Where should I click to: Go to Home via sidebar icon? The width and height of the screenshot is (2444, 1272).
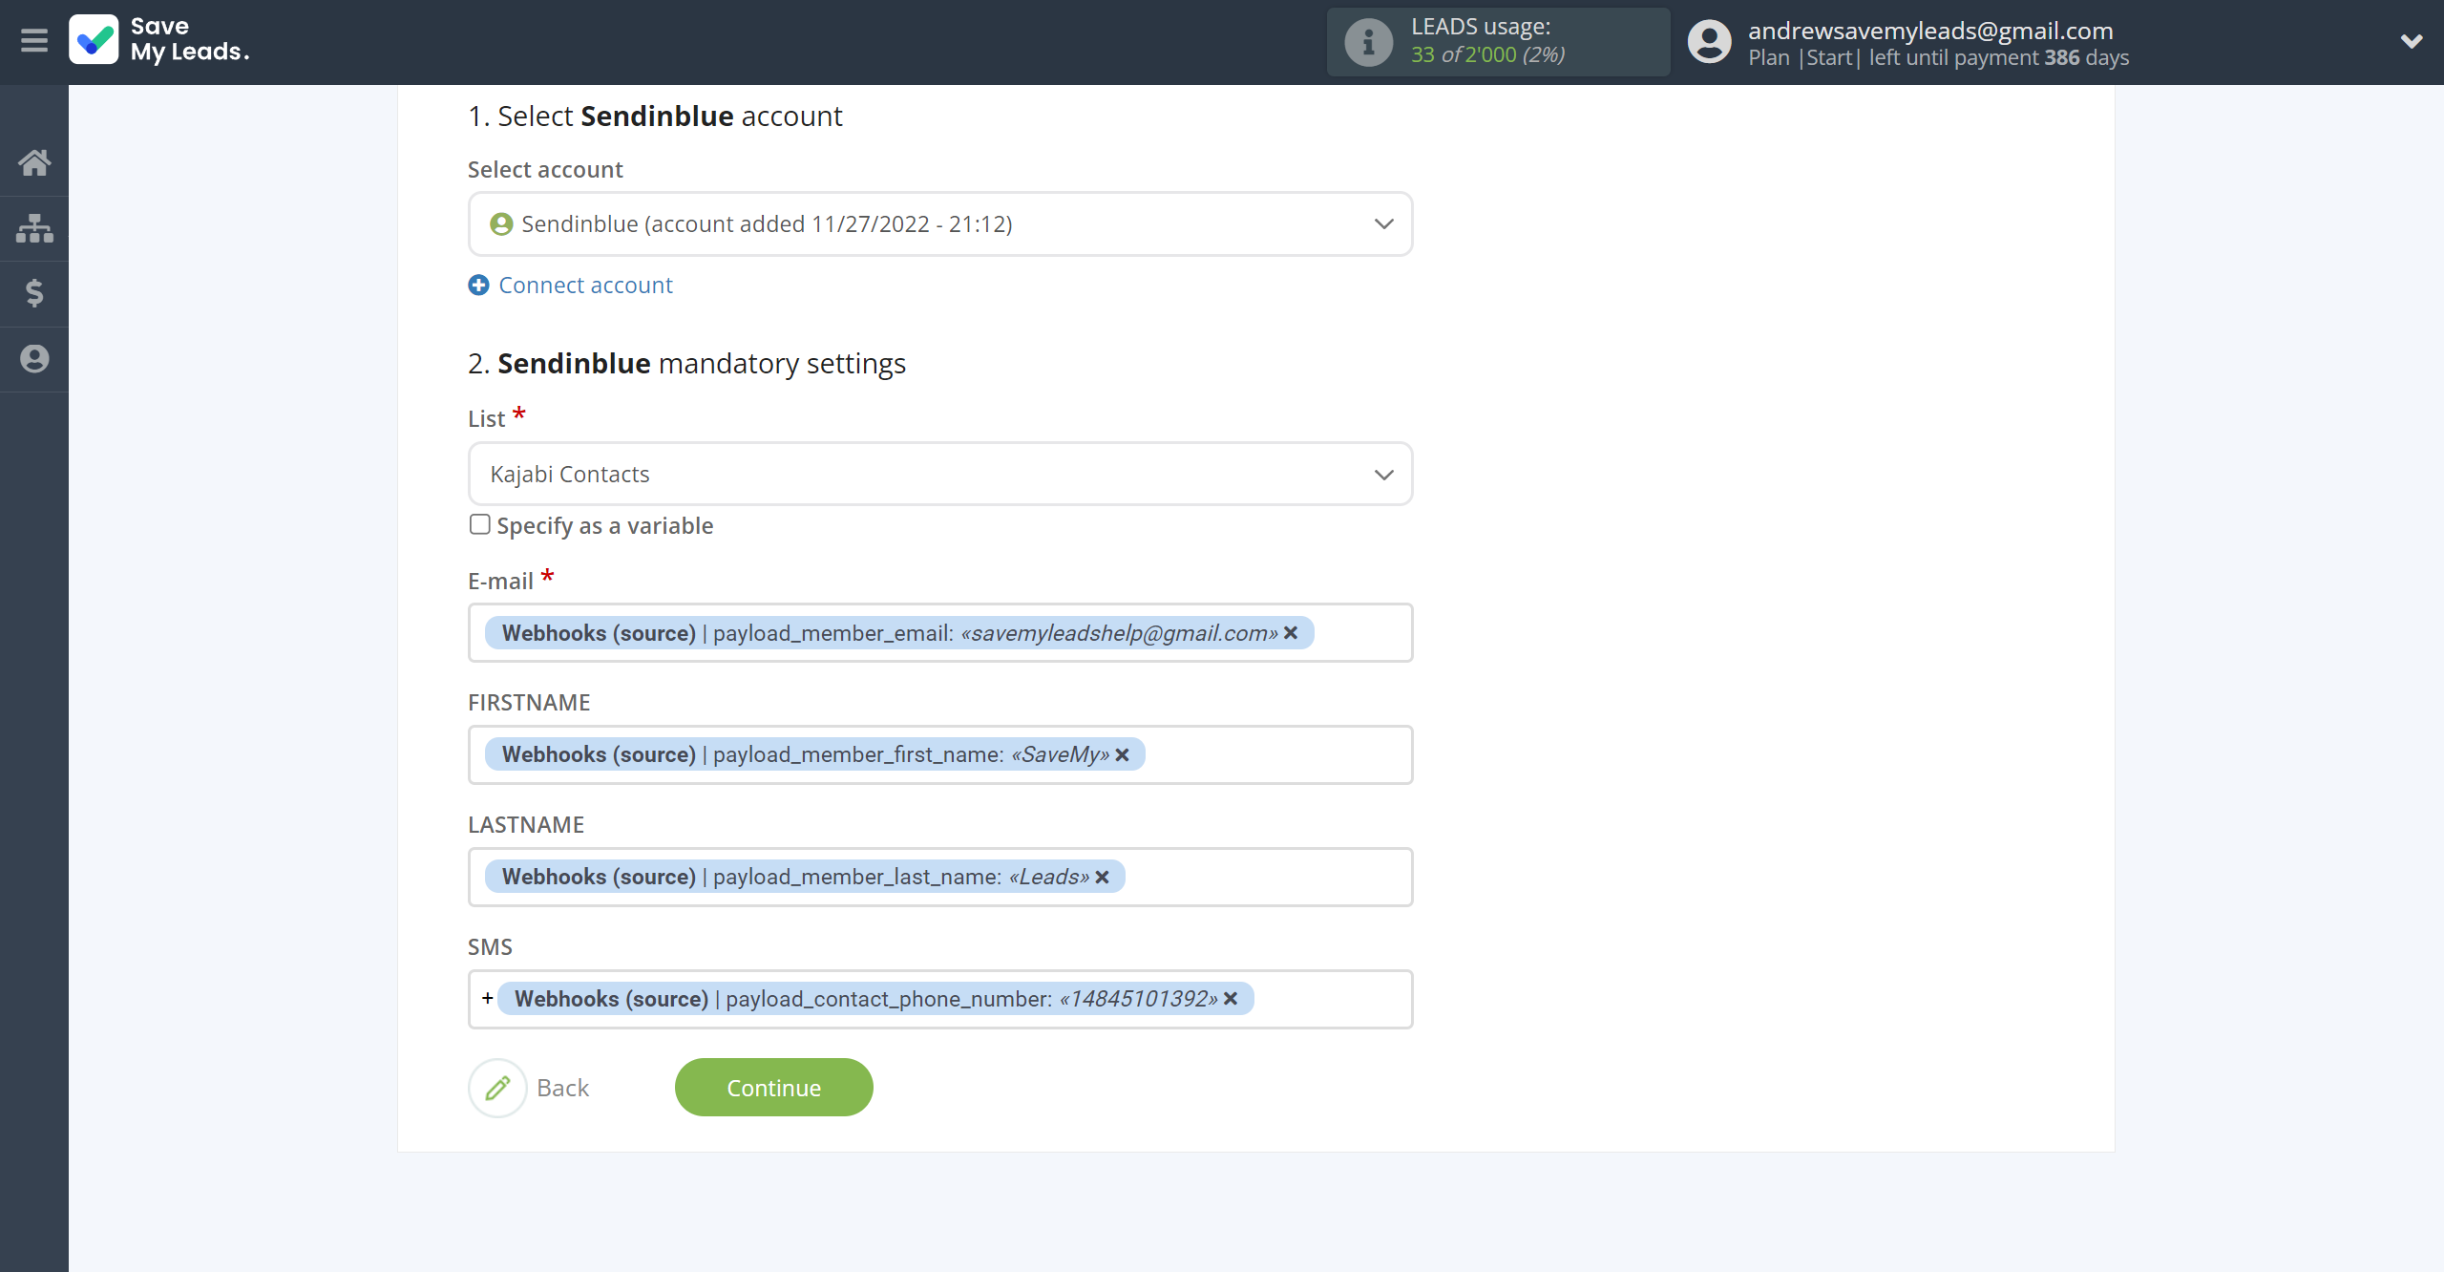[34, 162]
